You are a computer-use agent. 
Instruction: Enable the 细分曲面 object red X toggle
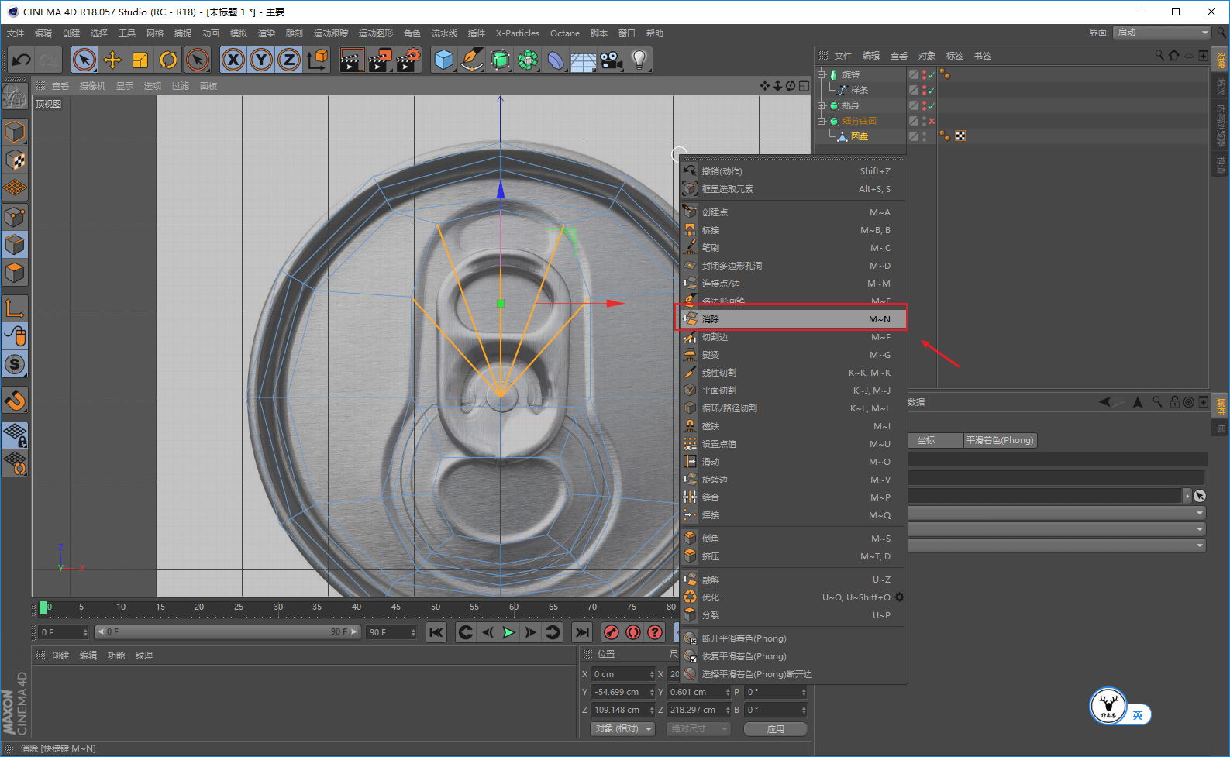pos(932,121)
